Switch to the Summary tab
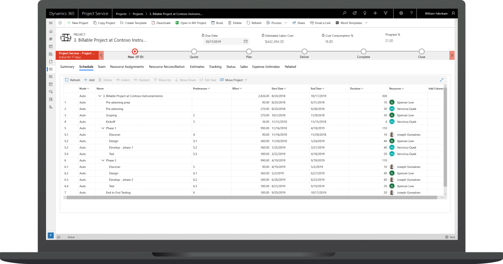The width and height of the screenshot is (503, 264). coord(67,67)
